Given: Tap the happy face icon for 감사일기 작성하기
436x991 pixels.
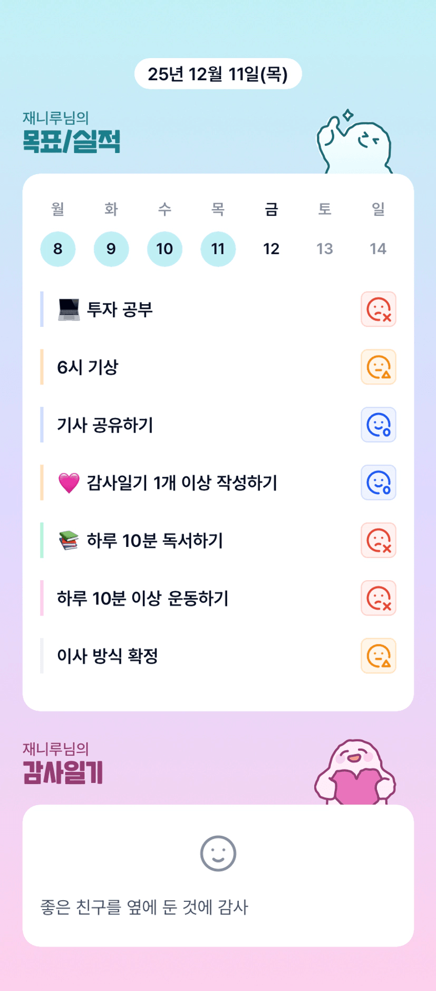Looking at the screenshot, I should click(x=378, y=483).
